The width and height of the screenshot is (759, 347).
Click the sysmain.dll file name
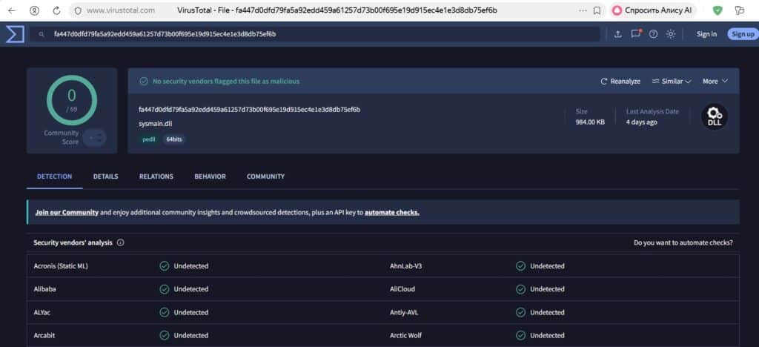(155, 123)
